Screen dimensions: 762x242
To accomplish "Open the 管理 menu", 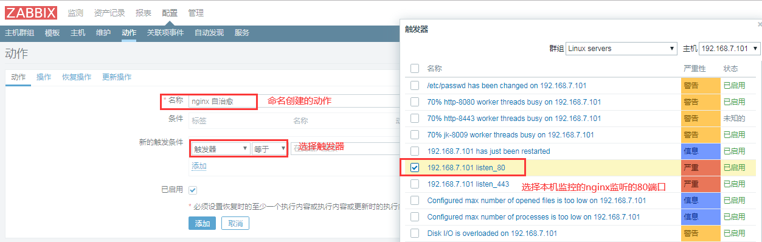I will (x=196, y=13).
